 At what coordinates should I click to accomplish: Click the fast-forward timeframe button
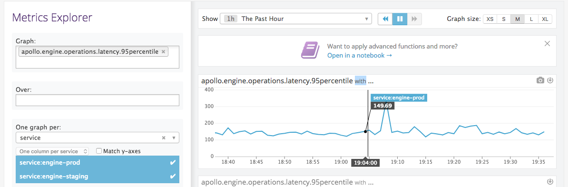pyautogui.click(x=414, y=19)
